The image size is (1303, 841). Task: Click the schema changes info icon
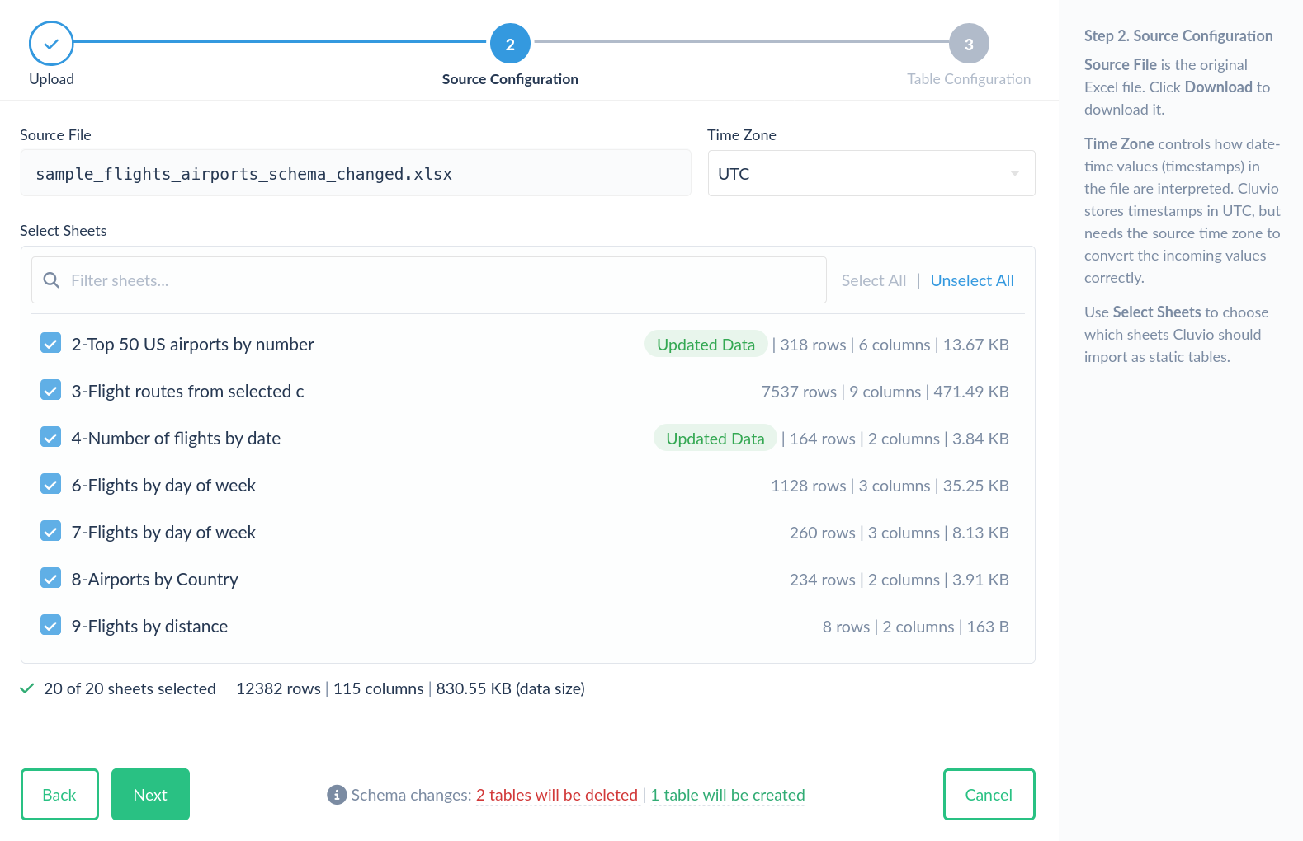(337, 795)
